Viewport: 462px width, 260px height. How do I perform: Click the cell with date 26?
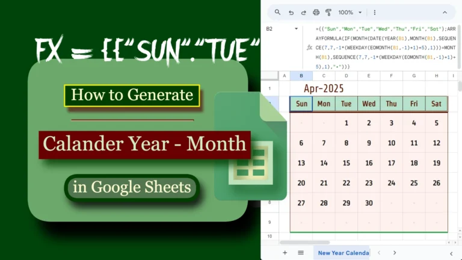tap(436, 183)
